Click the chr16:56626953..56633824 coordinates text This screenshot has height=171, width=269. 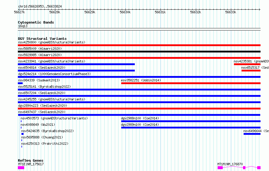click(40, 7)
